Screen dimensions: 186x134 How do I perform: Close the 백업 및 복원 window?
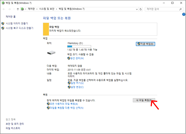(181, 3)
